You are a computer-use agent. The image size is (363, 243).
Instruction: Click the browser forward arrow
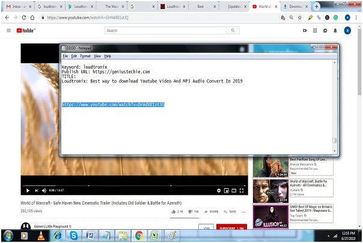coord(16,17)
